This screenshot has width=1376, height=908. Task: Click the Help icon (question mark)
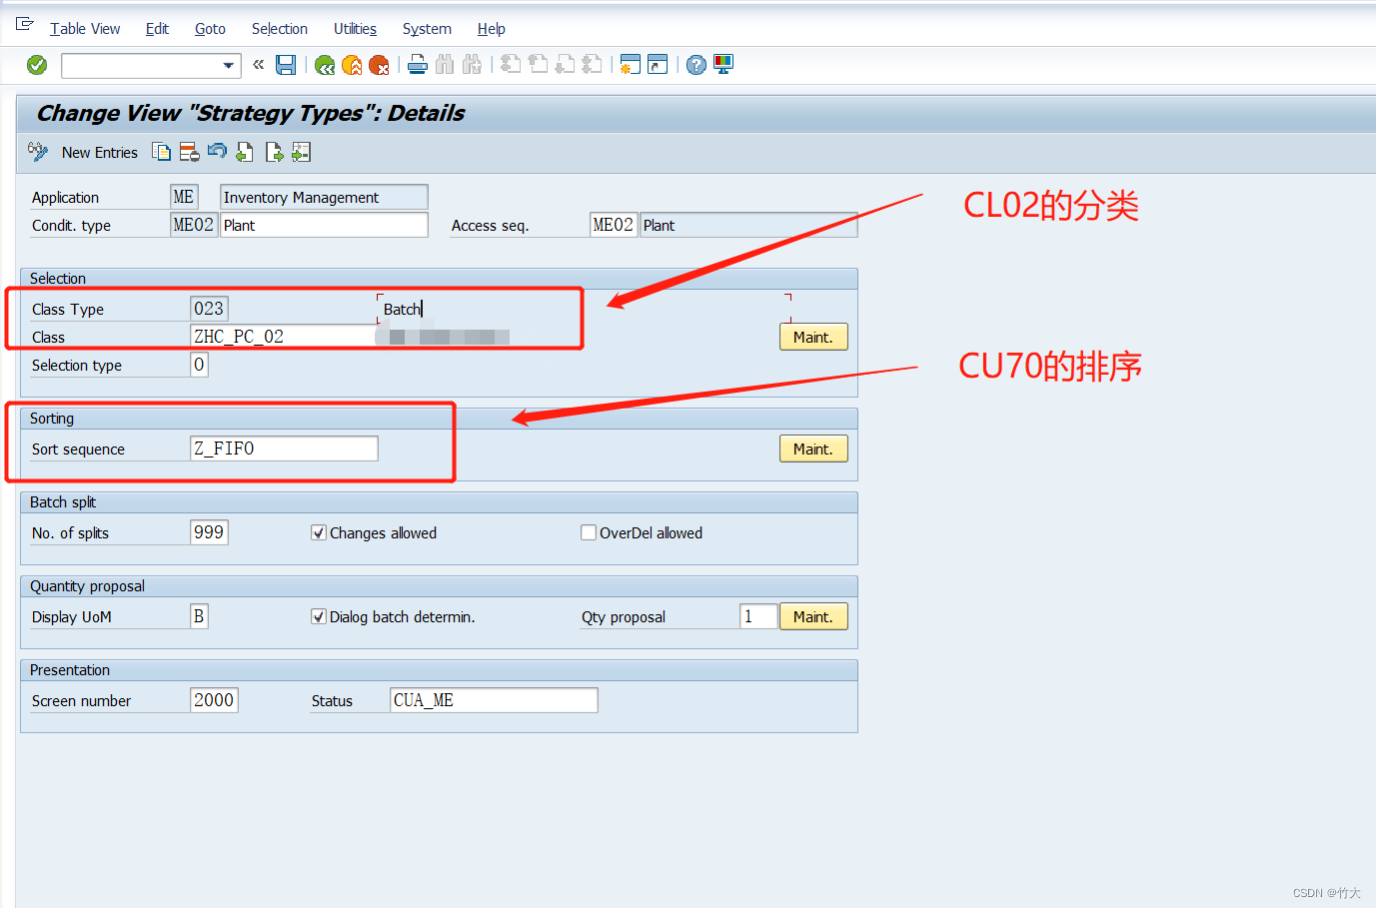(695, 64)
